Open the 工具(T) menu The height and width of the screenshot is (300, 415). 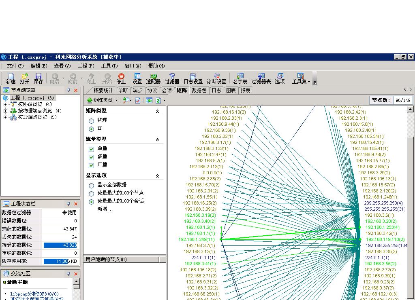[x=109, y=66]
